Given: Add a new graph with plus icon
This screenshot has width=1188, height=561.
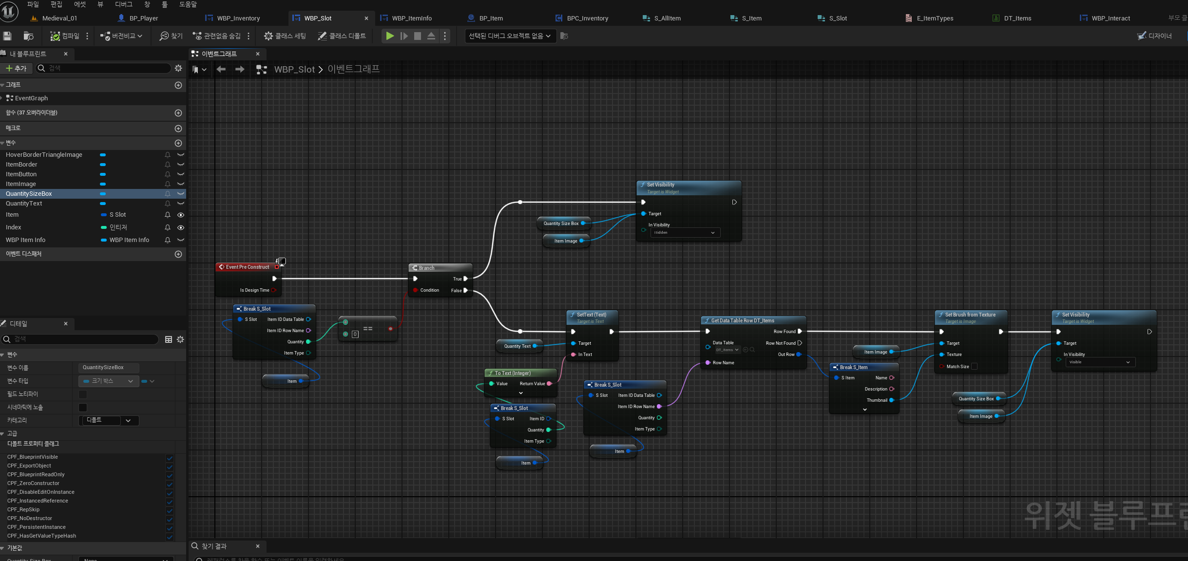Looking at the screenshot, I should pyautogui.click(x=178, y=85).
